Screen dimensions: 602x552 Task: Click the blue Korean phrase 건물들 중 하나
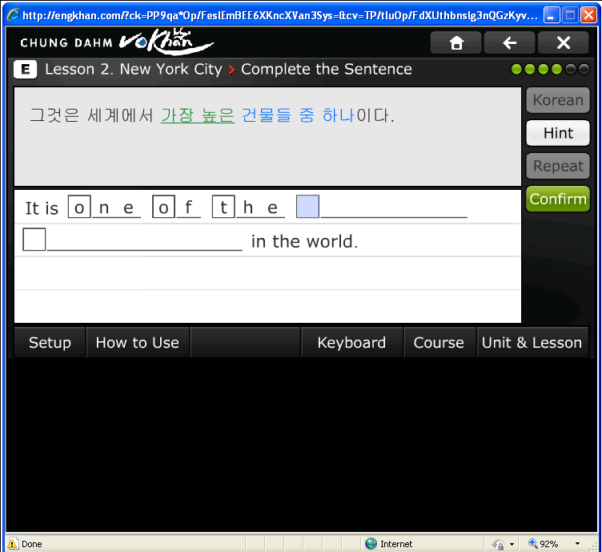coord(298,115)
